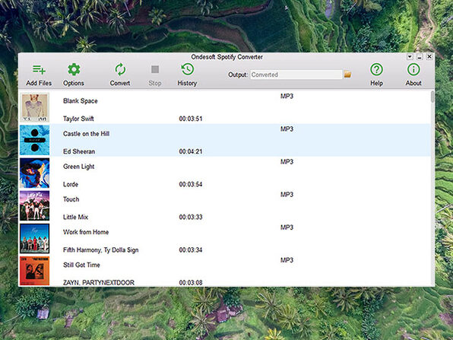Click duration 00:03:08

[x=191, y=282]
